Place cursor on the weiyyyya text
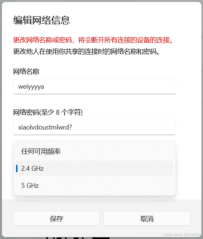The height and width of the screenshot is (239, 203). coord(31,87)
